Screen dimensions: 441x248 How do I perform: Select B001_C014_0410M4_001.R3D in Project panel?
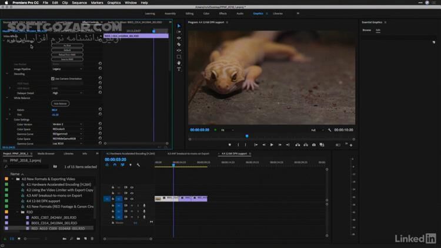(54, 223)
